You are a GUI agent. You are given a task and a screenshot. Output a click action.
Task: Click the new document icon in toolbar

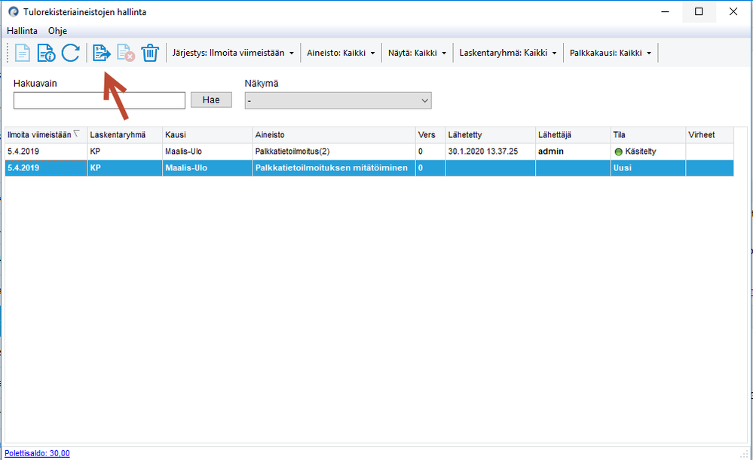click(22, 53)
